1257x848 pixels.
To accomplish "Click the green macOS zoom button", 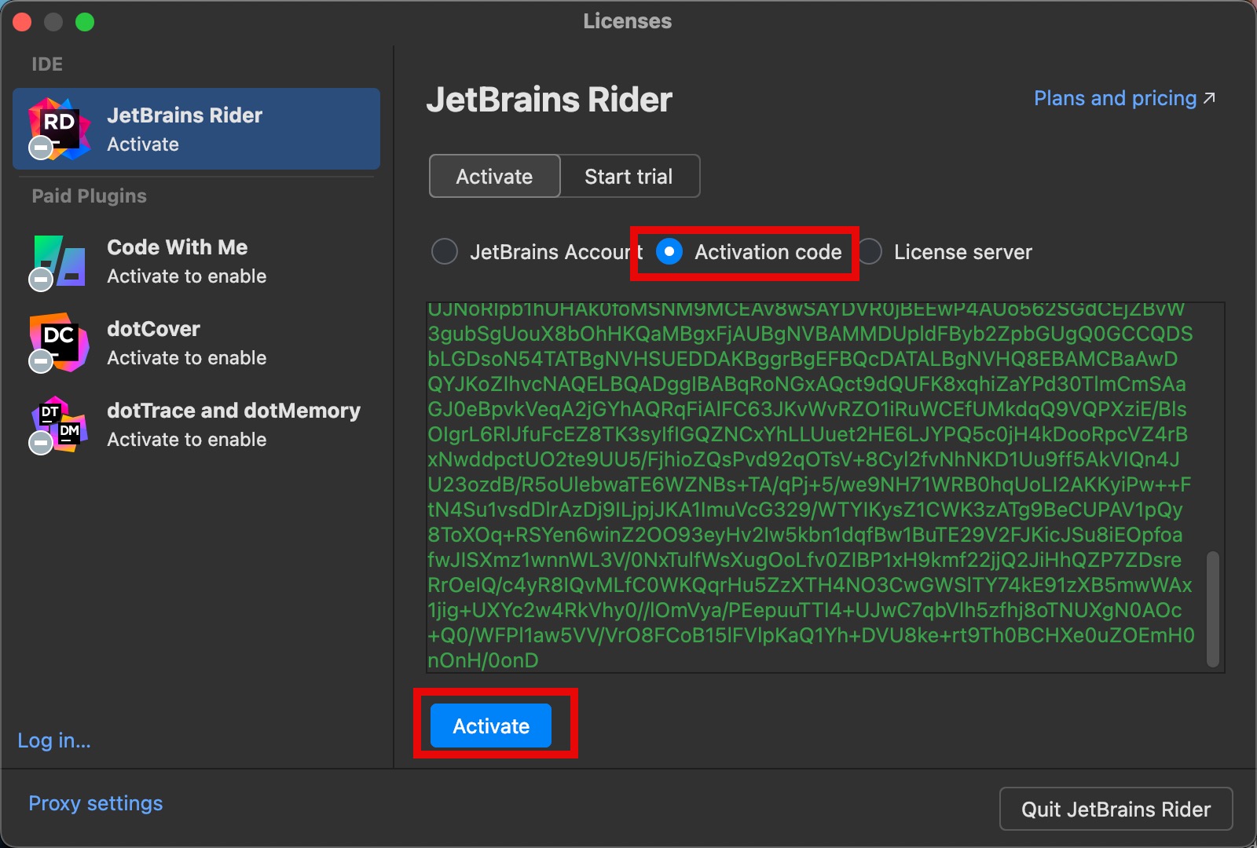I will (85, 22).
